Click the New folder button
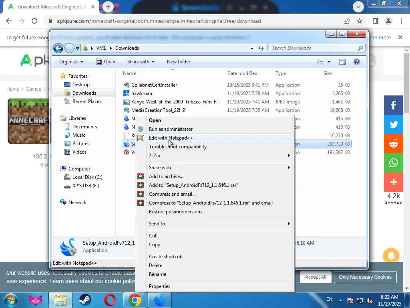This screenshot has height=308, width=410. 179,62
